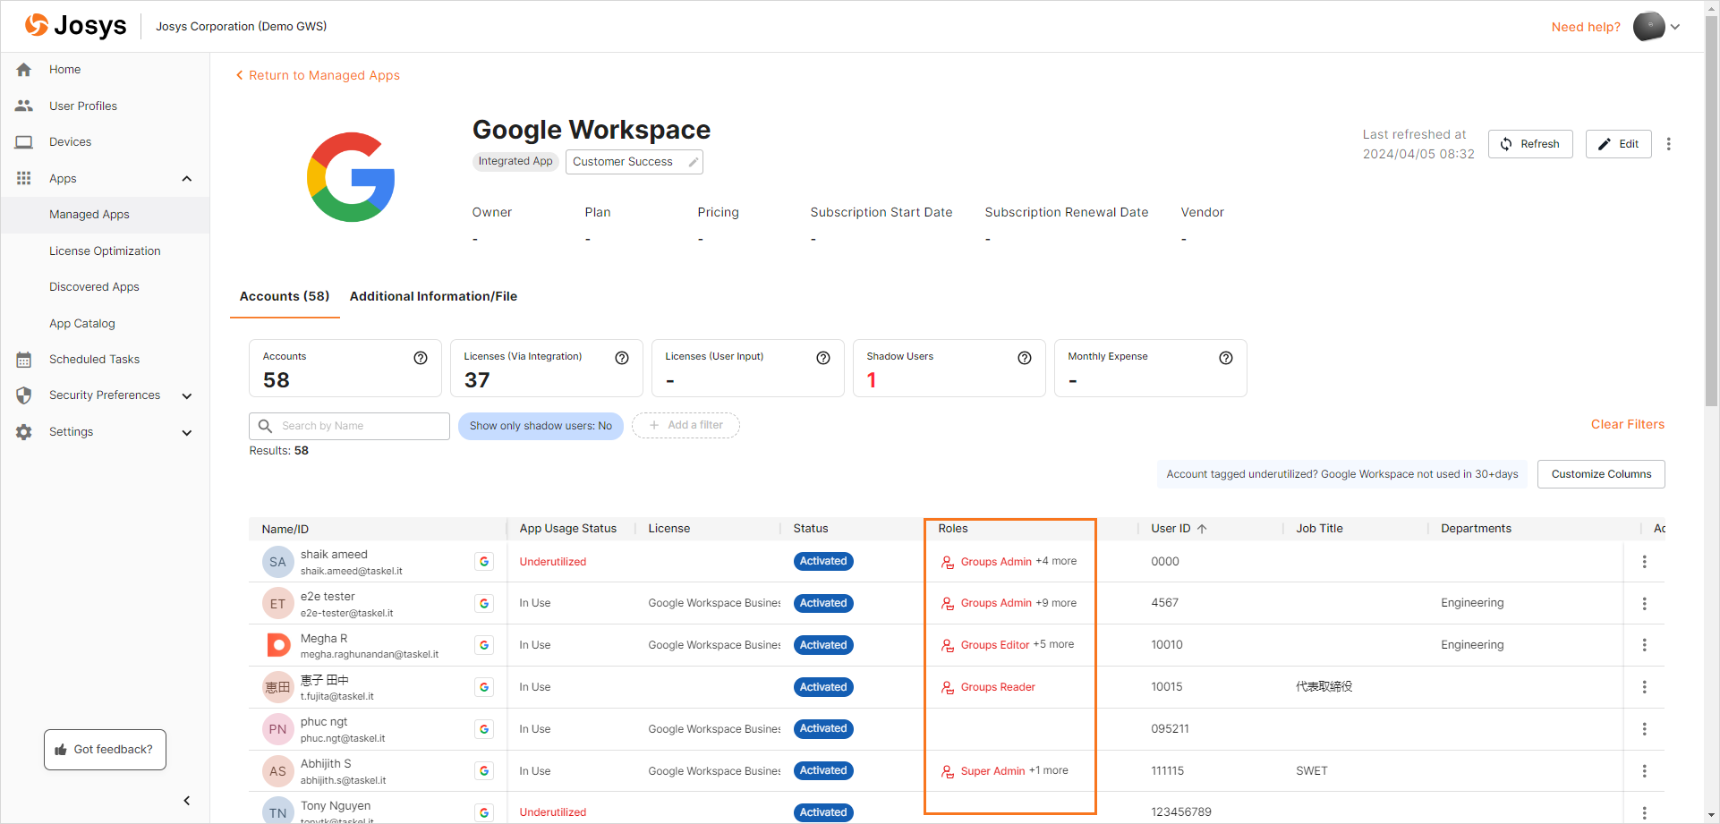Show help for Licenses (Via Integration)

(x=622, y=358)
